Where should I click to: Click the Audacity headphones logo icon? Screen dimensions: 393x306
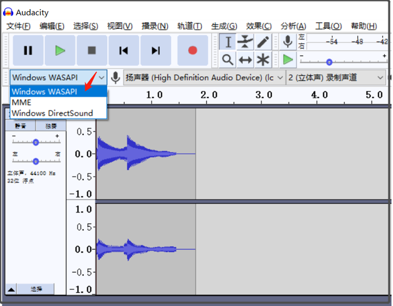pos(8,12)
